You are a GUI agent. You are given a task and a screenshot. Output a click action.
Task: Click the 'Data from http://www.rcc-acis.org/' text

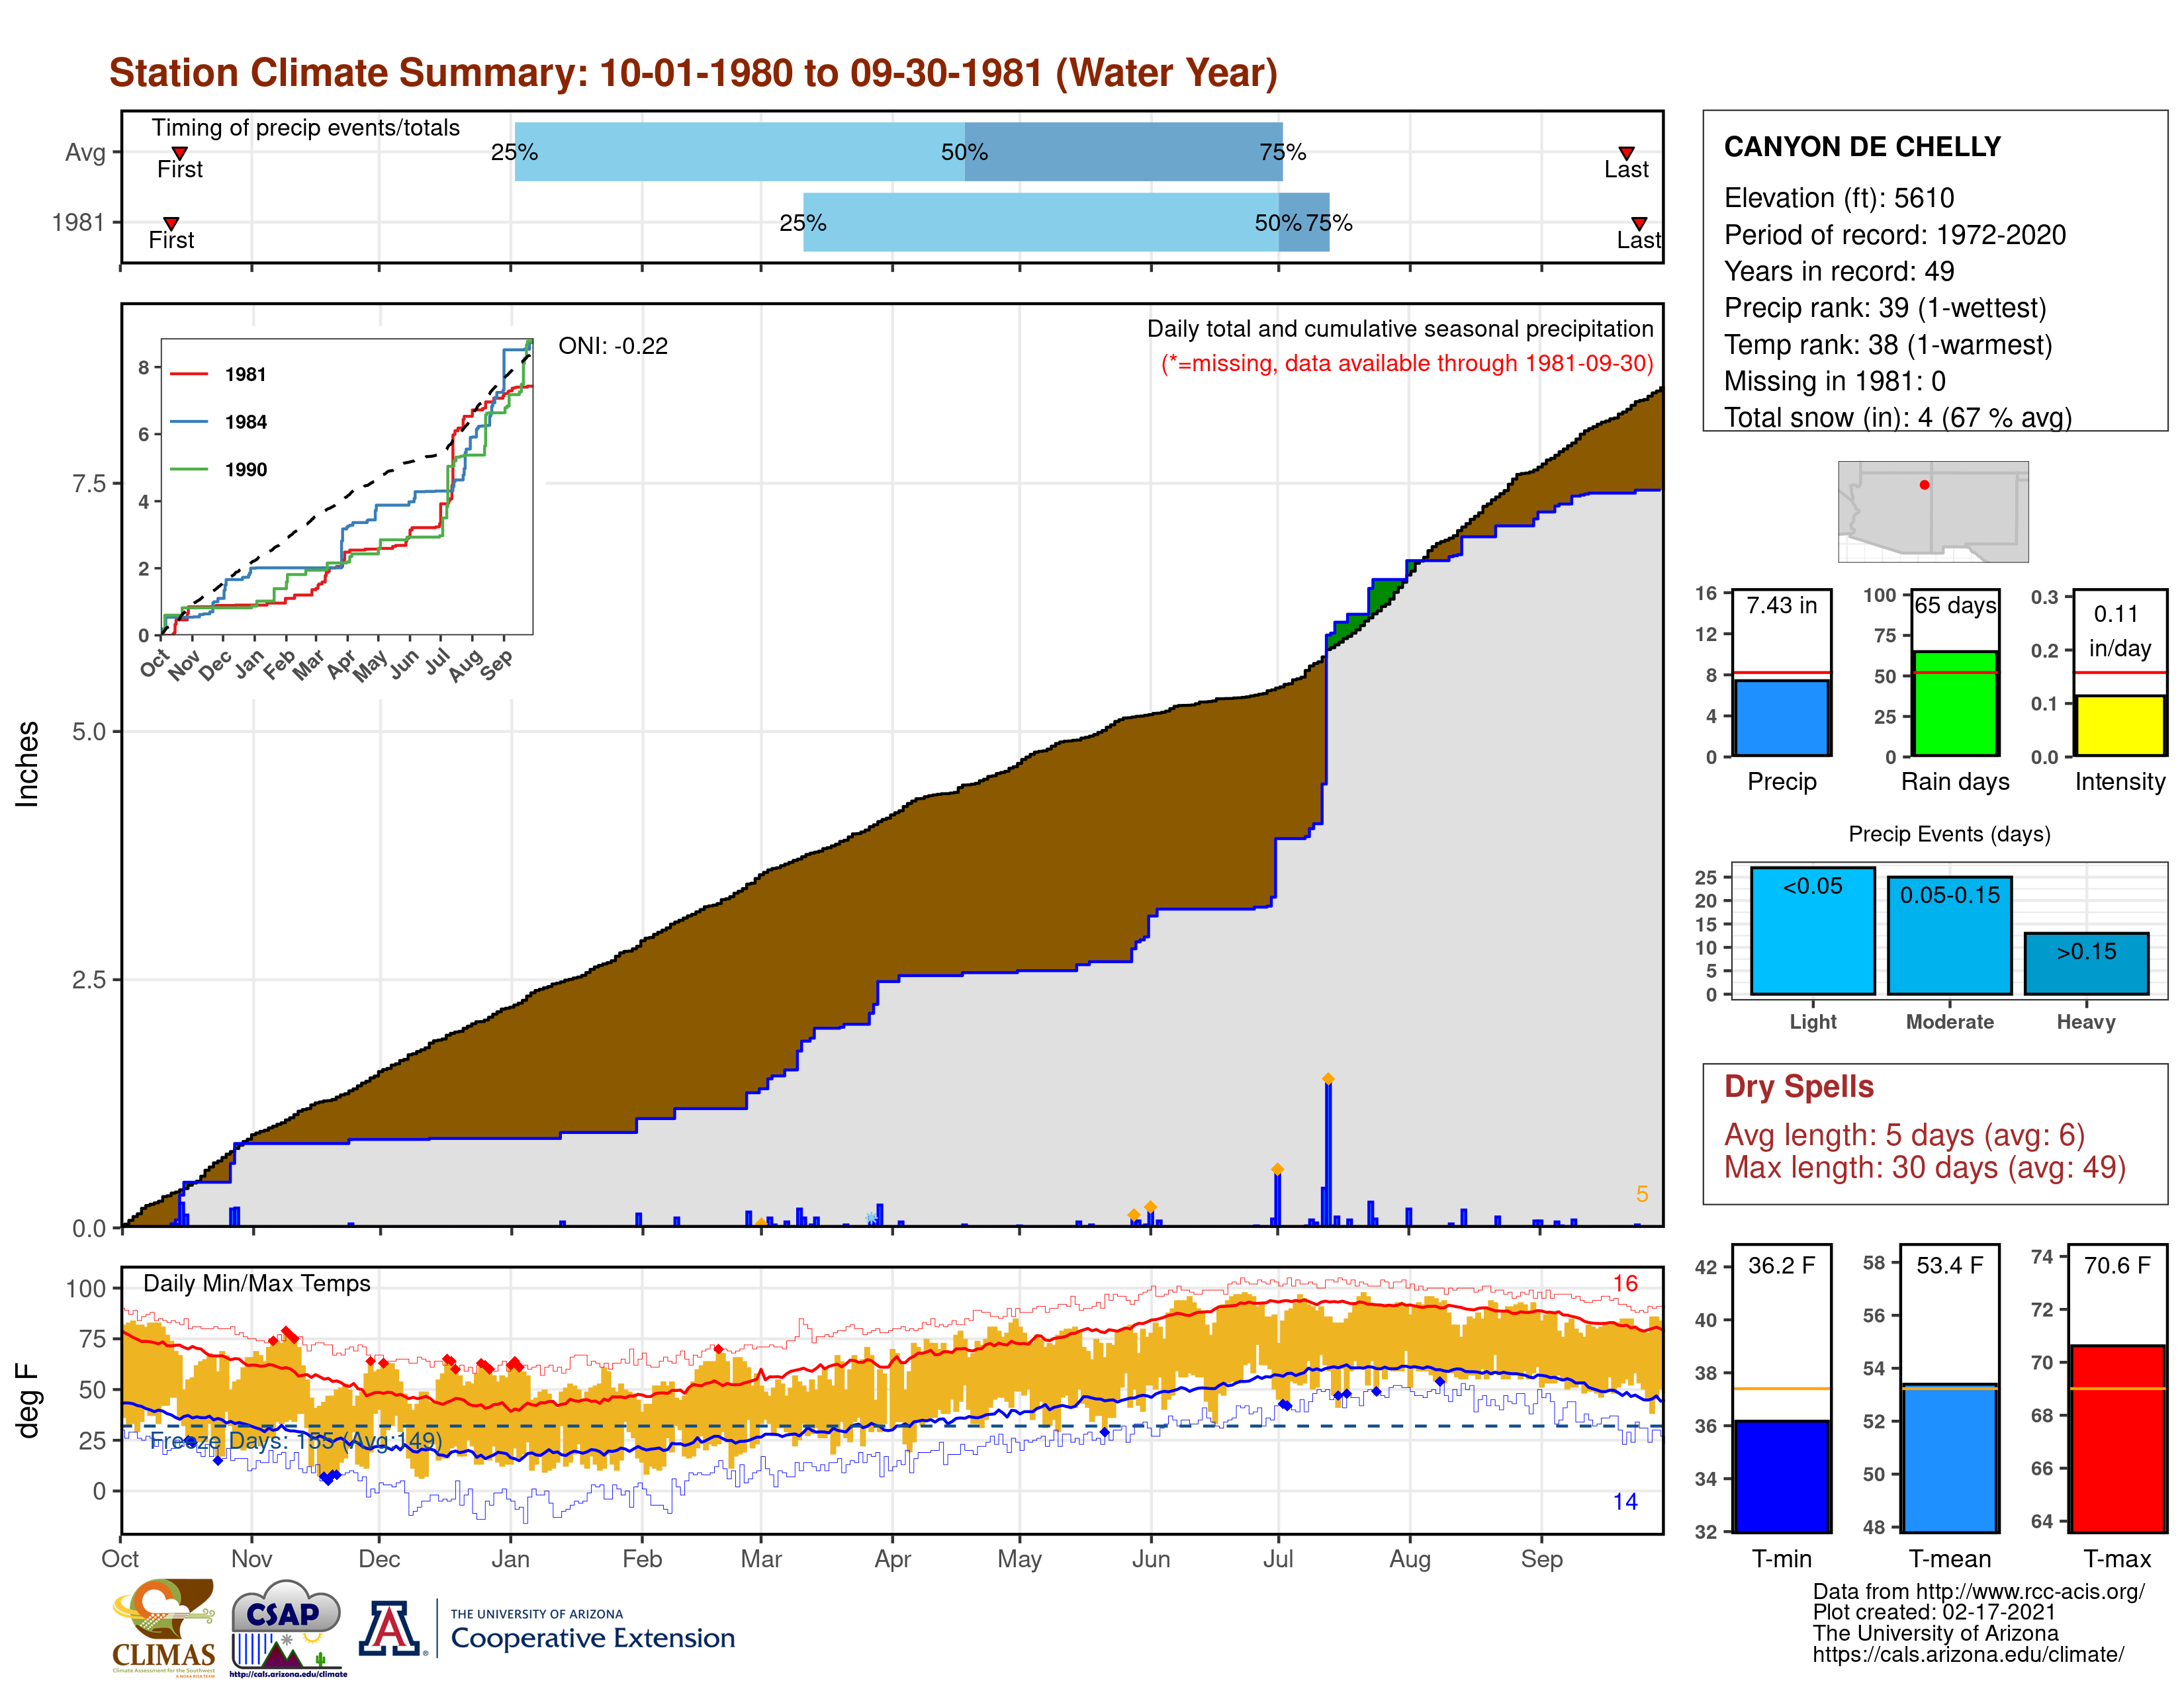(1979, 1591)
